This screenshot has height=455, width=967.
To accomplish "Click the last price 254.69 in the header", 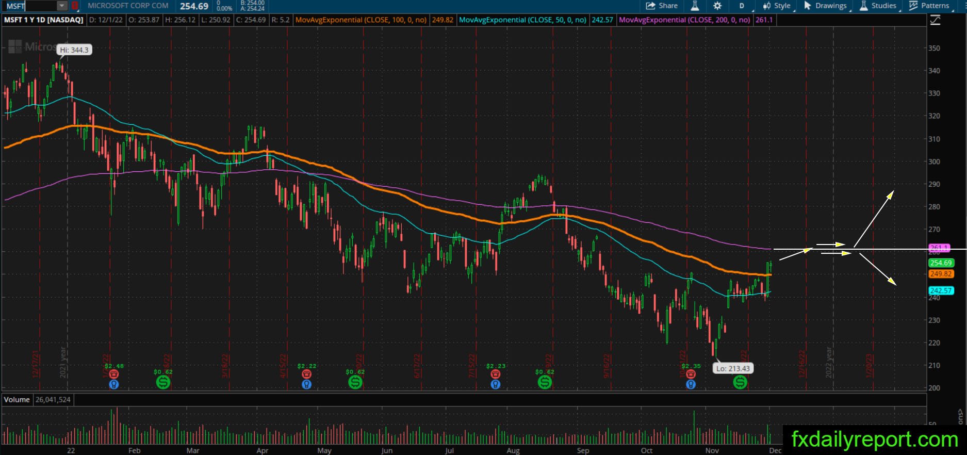I will pyautogui.click(x=194, y=6).
